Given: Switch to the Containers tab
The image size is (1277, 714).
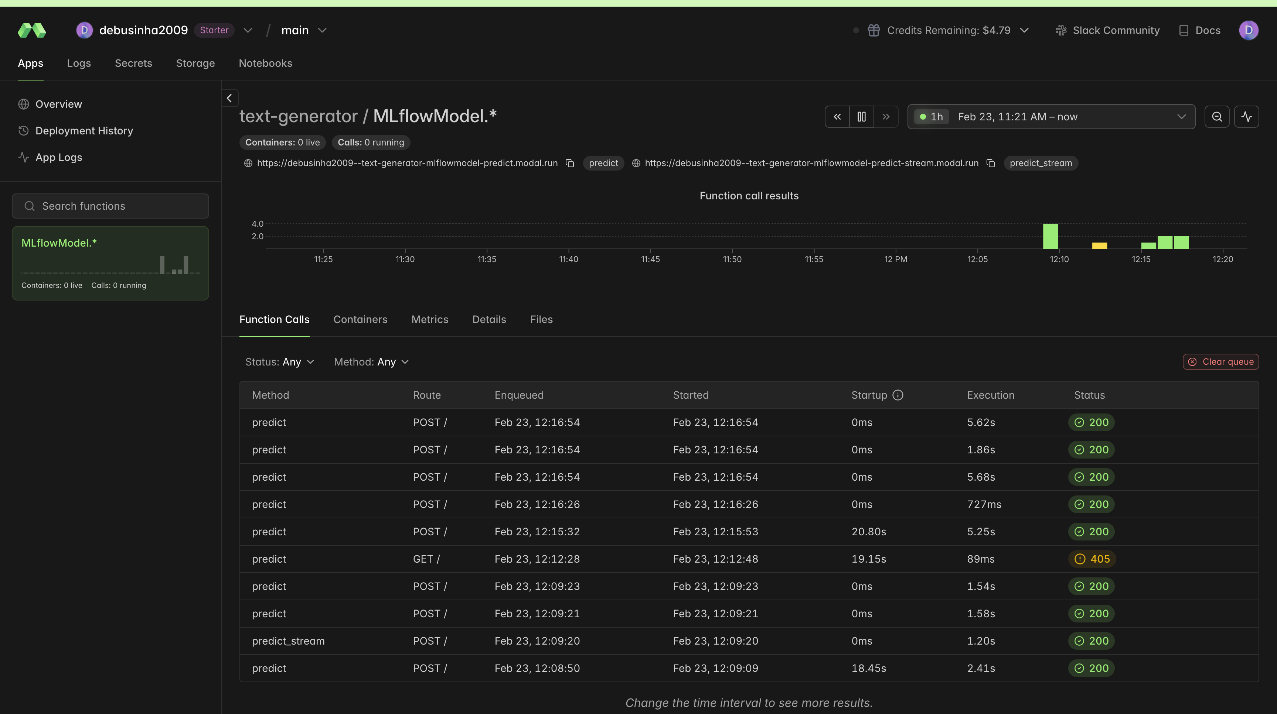Looking at the screenshot, I should coord(360,319).
